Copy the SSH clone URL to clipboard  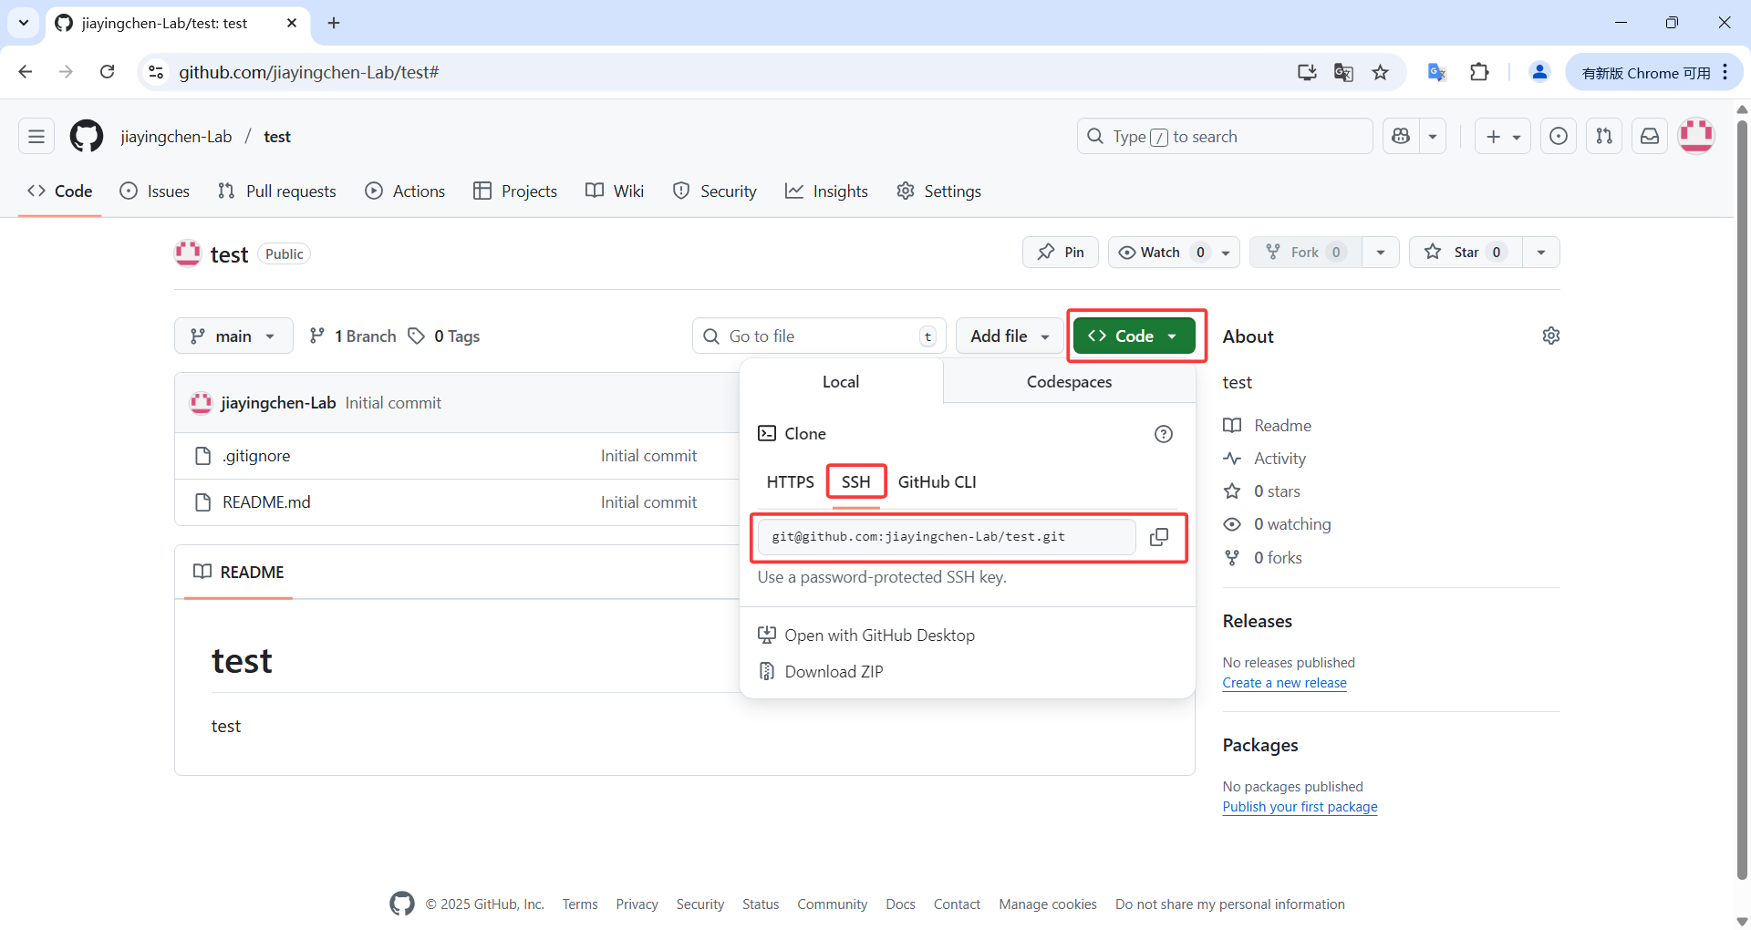pos(1159,537)
